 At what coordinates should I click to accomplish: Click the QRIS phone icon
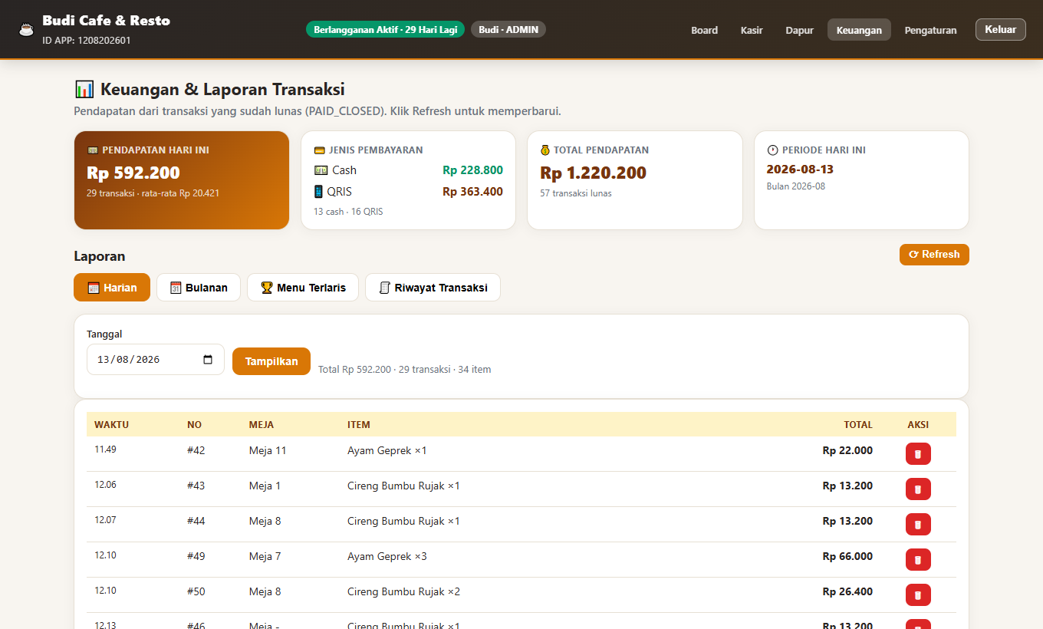coord(319,192)
